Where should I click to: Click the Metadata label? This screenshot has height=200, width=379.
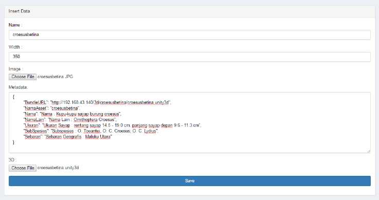[18, 87]
